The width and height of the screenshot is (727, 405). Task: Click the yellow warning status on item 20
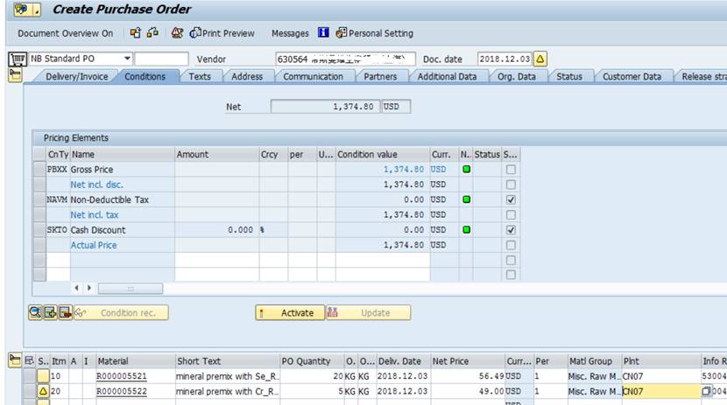pos(43,391)
